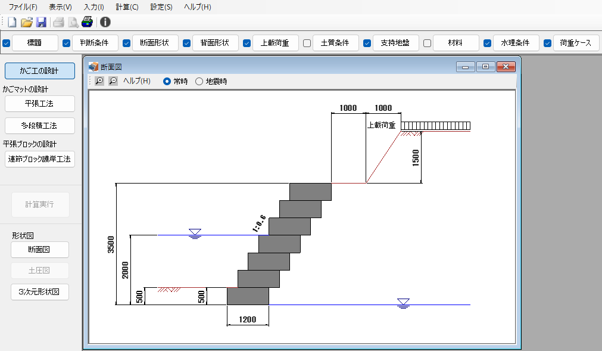Click the 1200 base width dimension
The width and height of the screenshot is (602, 351).
248,319
